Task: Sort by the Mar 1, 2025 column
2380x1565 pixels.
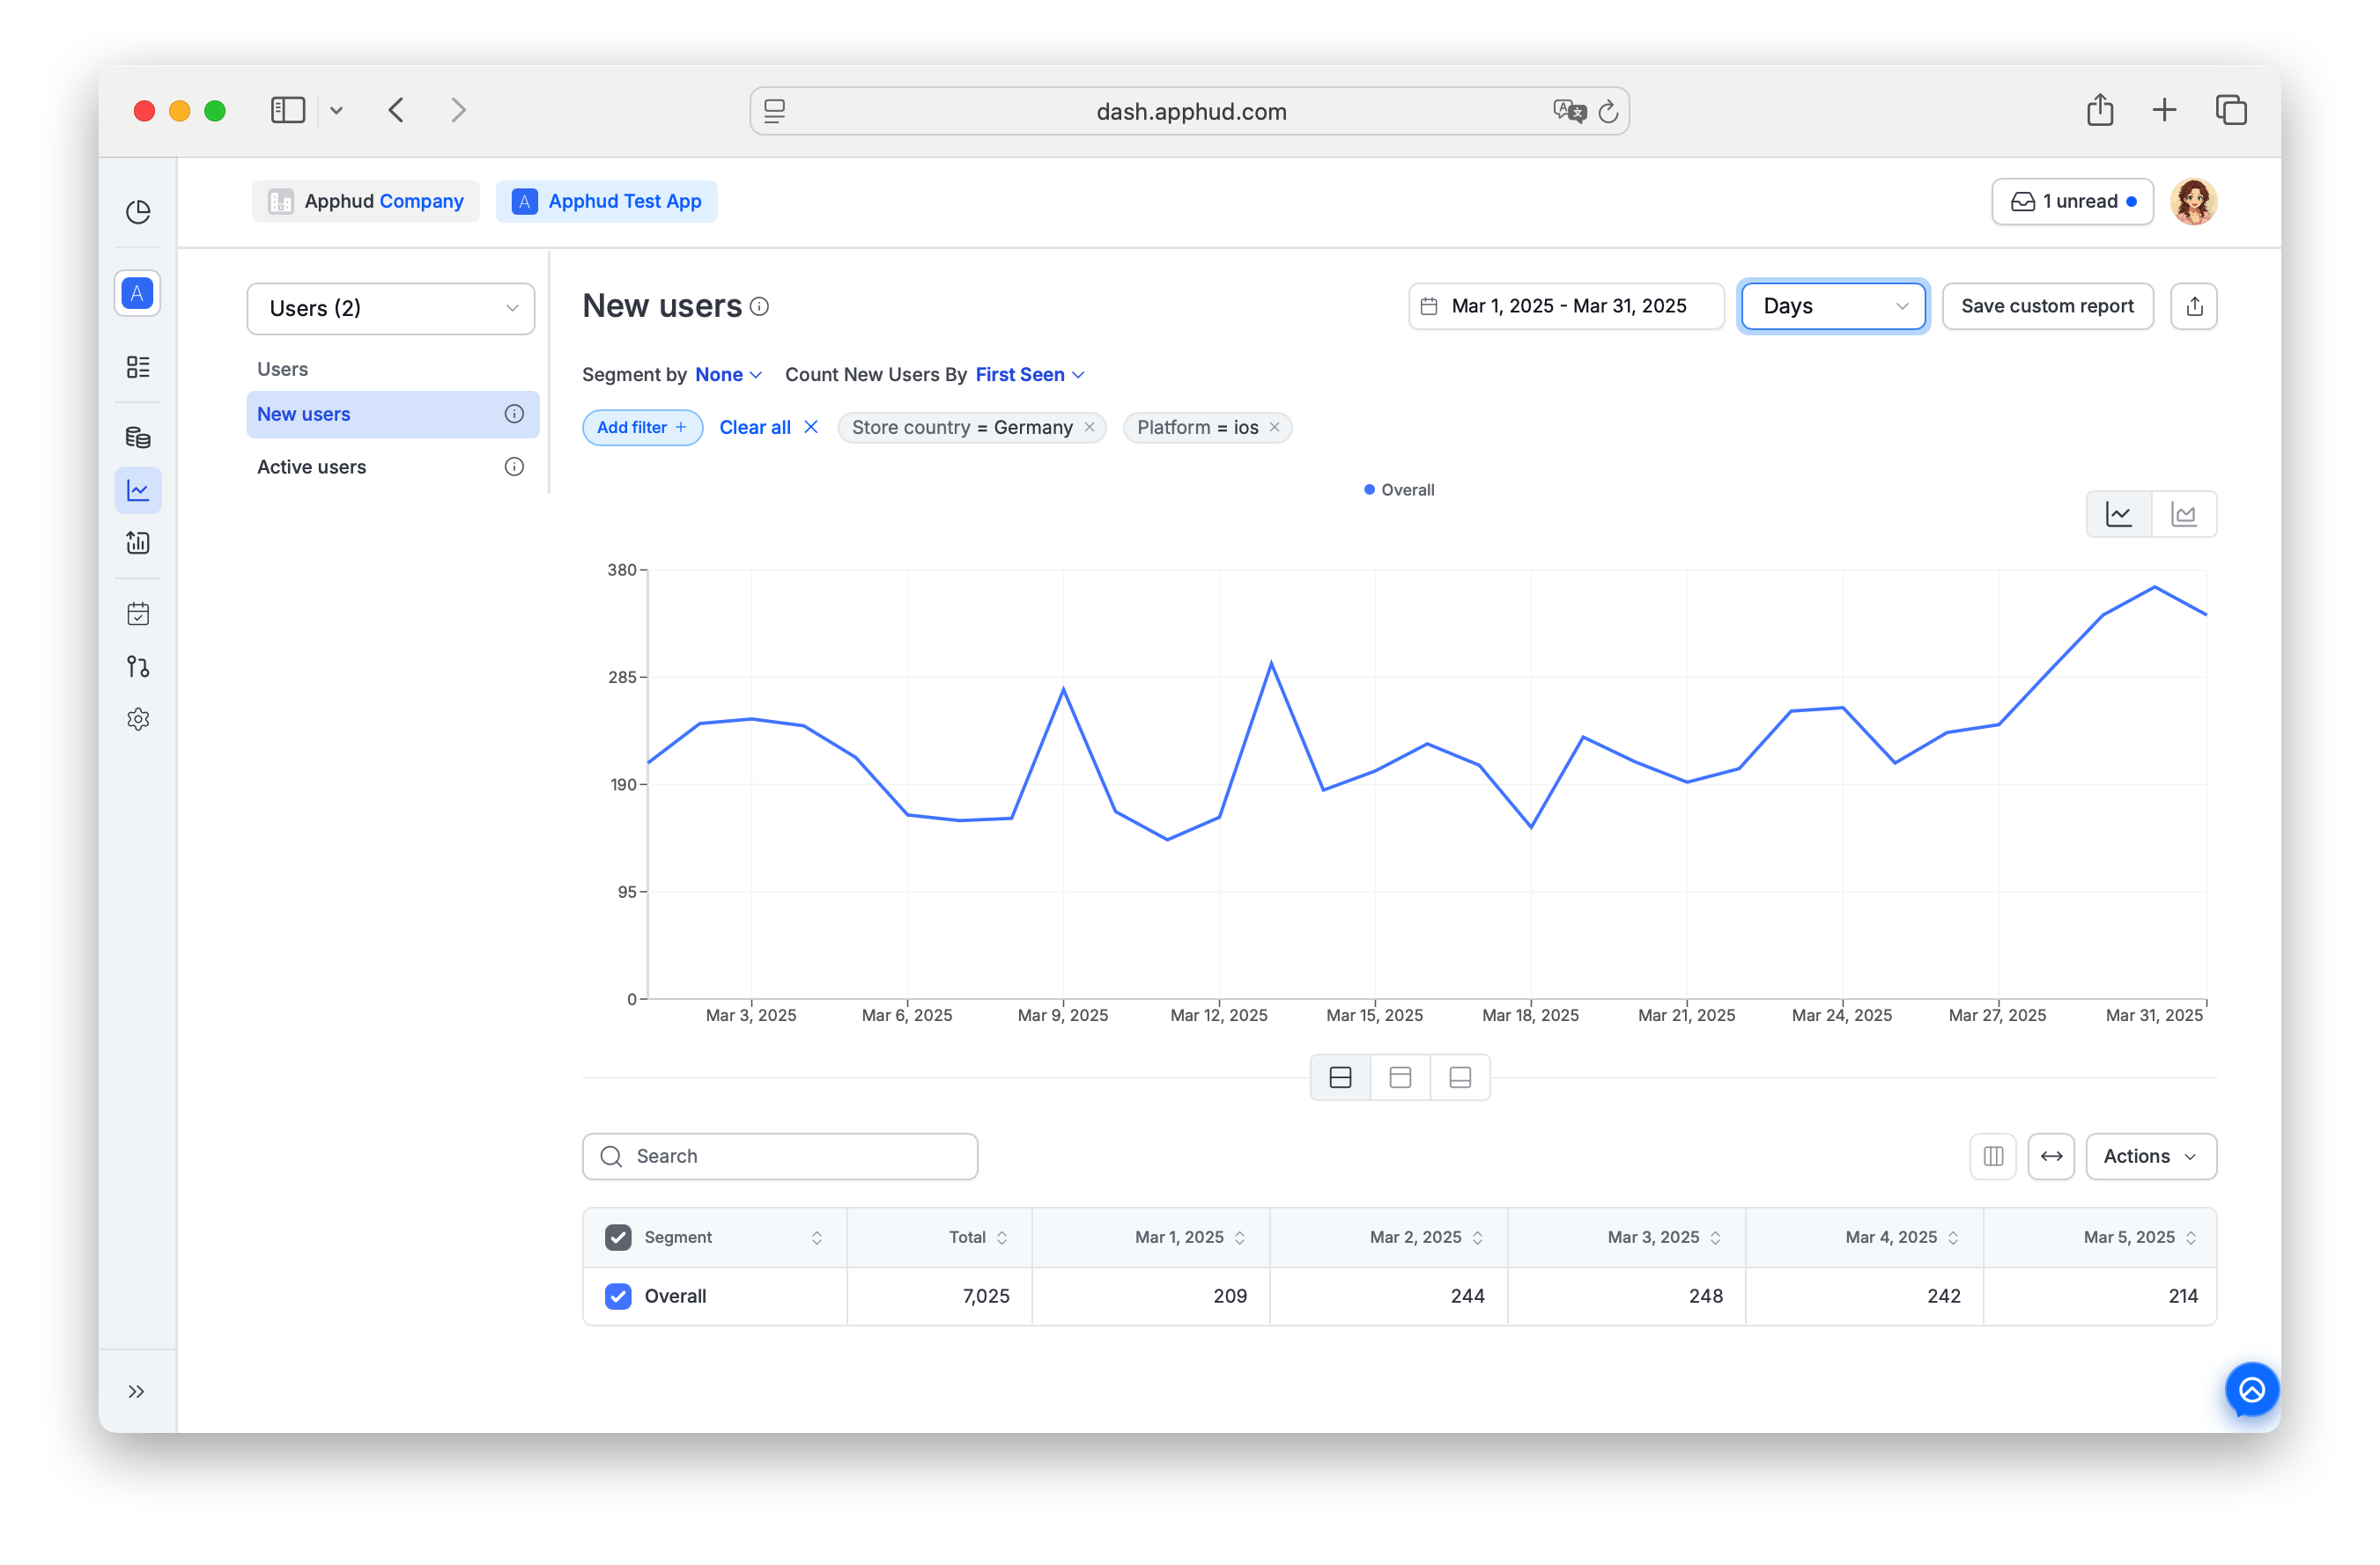Action: (1240, 1238)
